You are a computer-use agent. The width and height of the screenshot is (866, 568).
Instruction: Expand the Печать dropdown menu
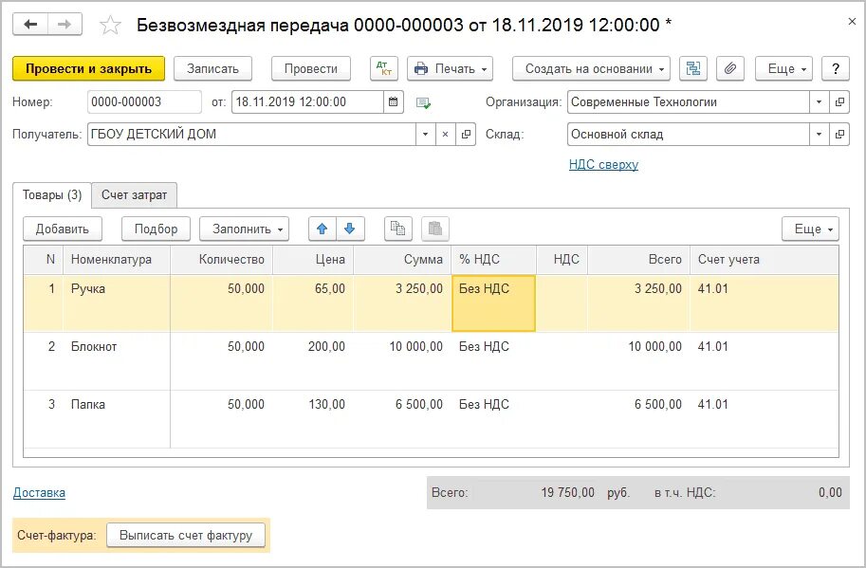451,68
